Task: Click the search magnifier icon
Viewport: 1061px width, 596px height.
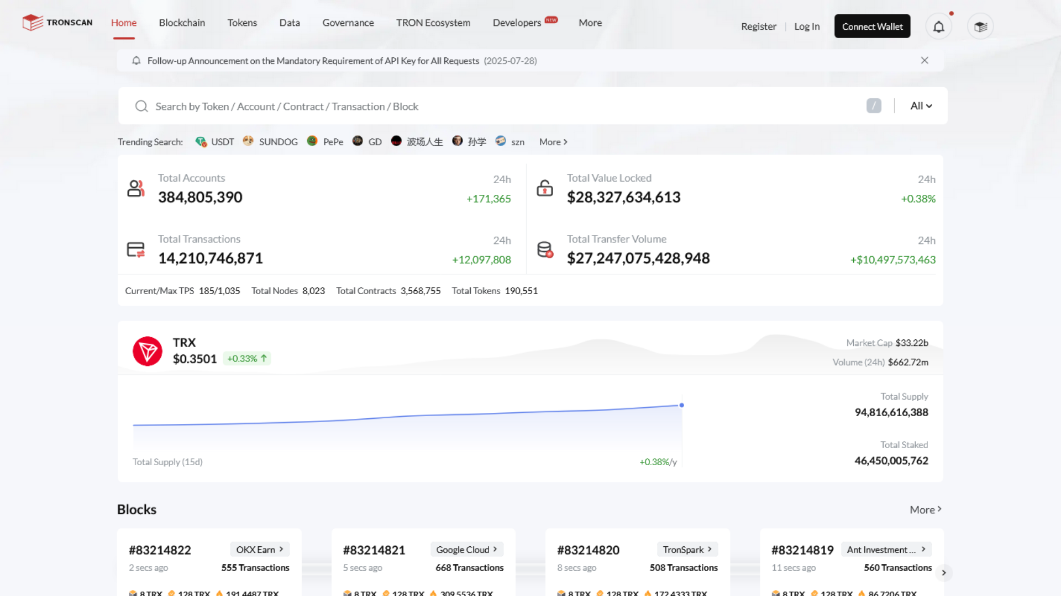Action: click(x=141, y=106)
